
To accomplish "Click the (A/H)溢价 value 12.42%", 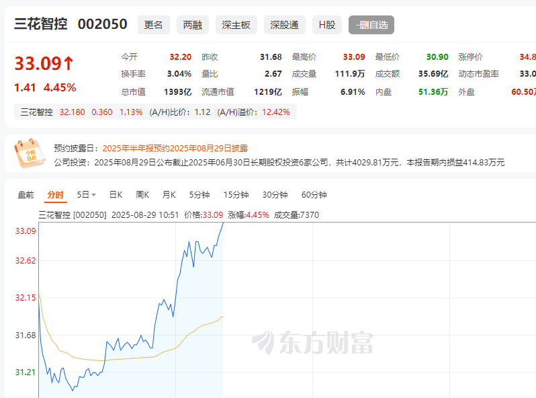I will click(x=276, y=112).
